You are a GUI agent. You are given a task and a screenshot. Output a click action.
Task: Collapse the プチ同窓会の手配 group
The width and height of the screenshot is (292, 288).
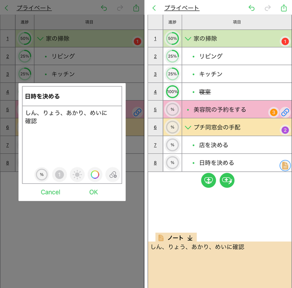click(188, 127)
